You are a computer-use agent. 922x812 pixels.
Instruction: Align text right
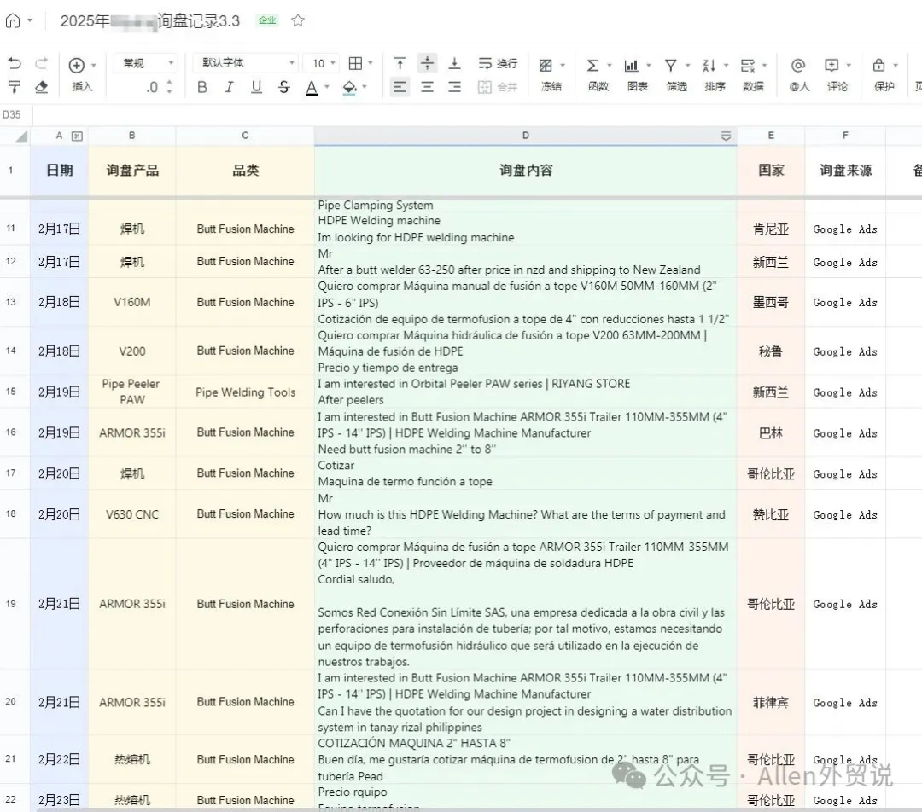click(454, 88)
